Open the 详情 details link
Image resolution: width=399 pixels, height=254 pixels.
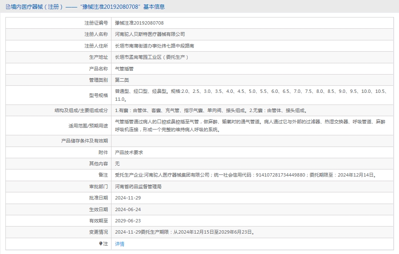[119, 244]
